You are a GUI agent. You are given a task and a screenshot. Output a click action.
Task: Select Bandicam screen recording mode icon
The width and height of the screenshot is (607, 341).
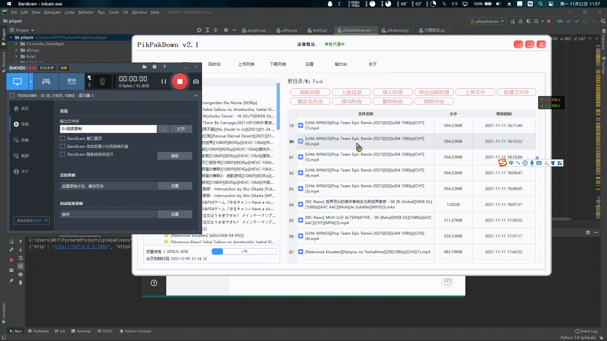(17, 82)
